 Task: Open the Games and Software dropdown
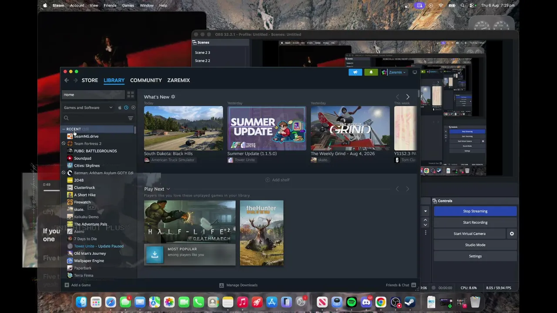88,108
